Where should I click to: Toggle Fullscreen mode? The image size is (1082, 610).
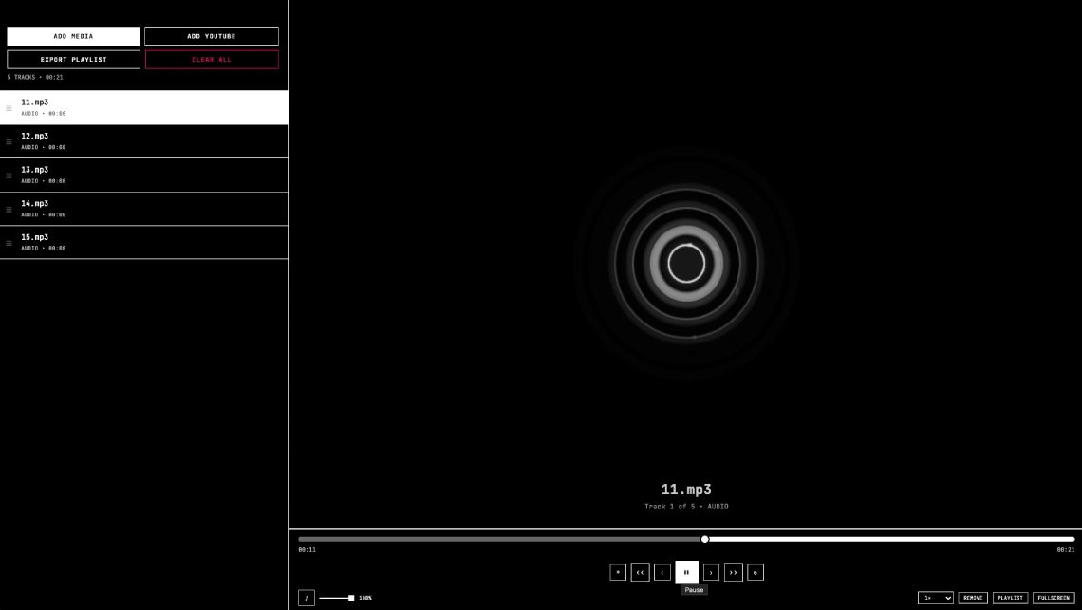tap(1054, 598)
